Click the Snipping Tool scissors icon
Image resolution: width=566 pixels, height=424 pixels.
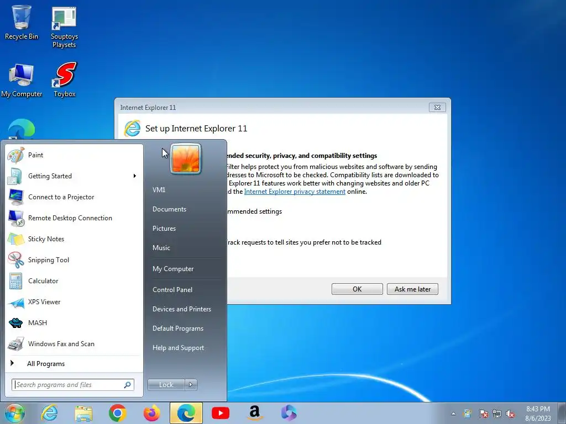point(16,260)
